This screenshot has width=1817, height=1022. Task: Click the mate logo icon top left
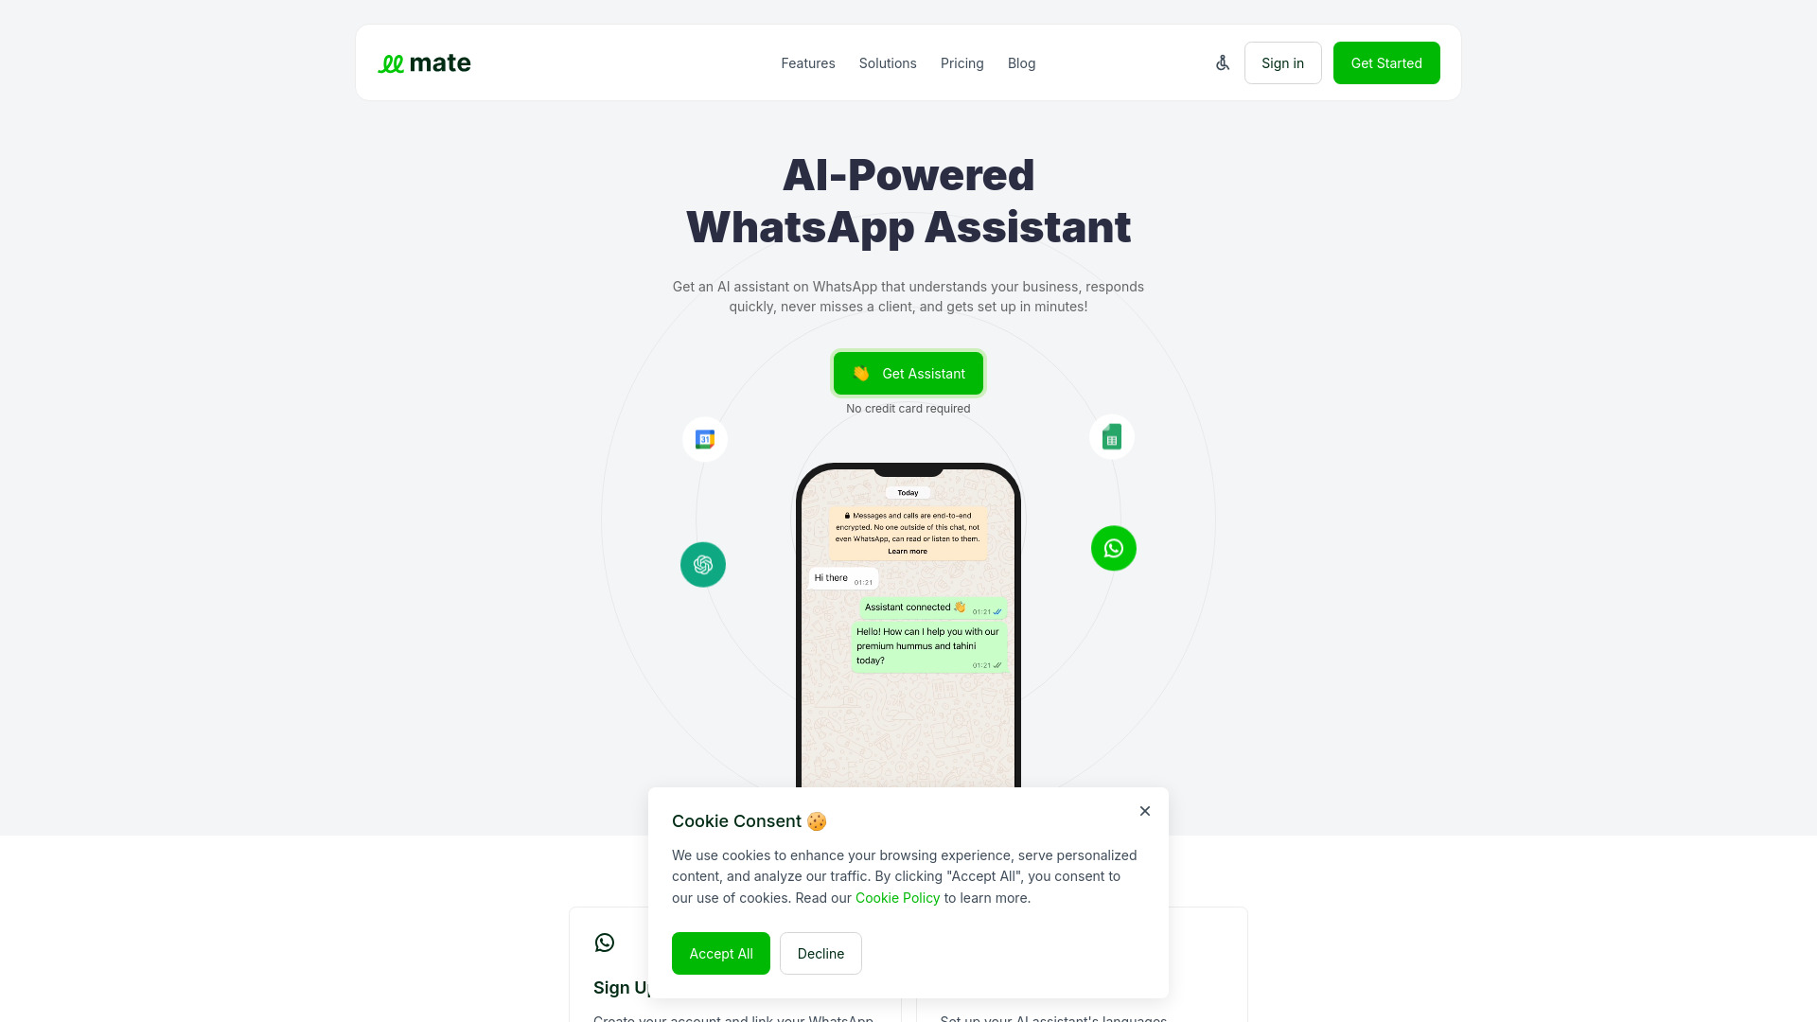pyautogui.click(x=392, y=63)
